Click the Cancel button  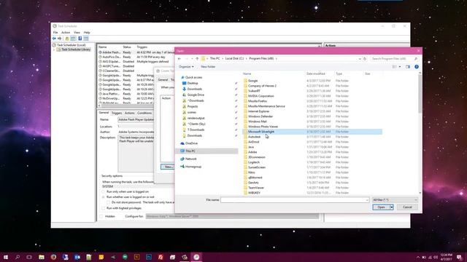point(407,207)
